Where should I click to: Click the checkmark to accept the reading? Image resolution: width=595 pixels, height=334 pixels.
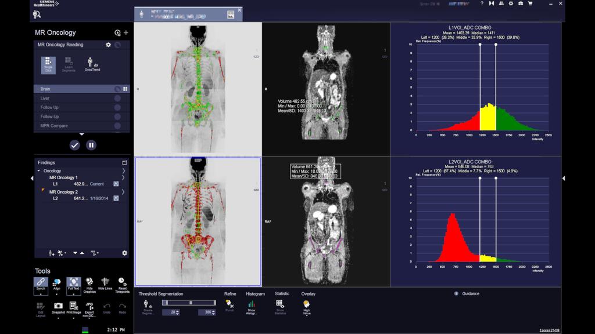point(74,145)
